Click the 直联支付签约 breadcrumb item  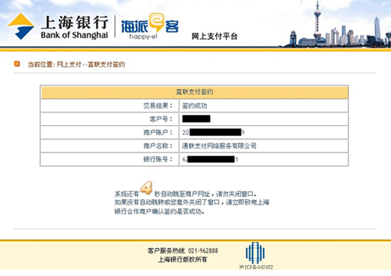106,64
